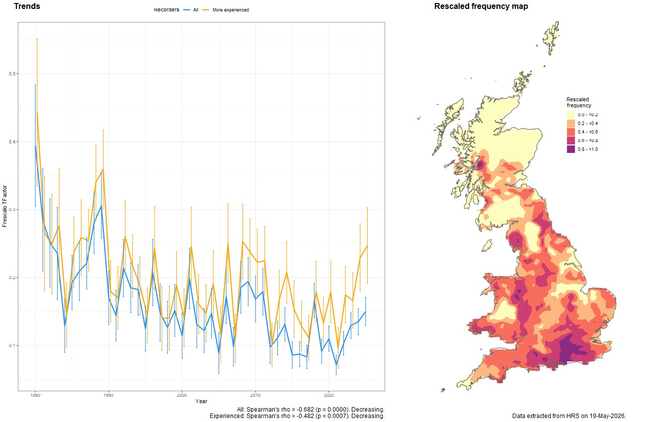The image size is (646, 422).
Task: Select the 'All' legend label
Action: [196, 10]
